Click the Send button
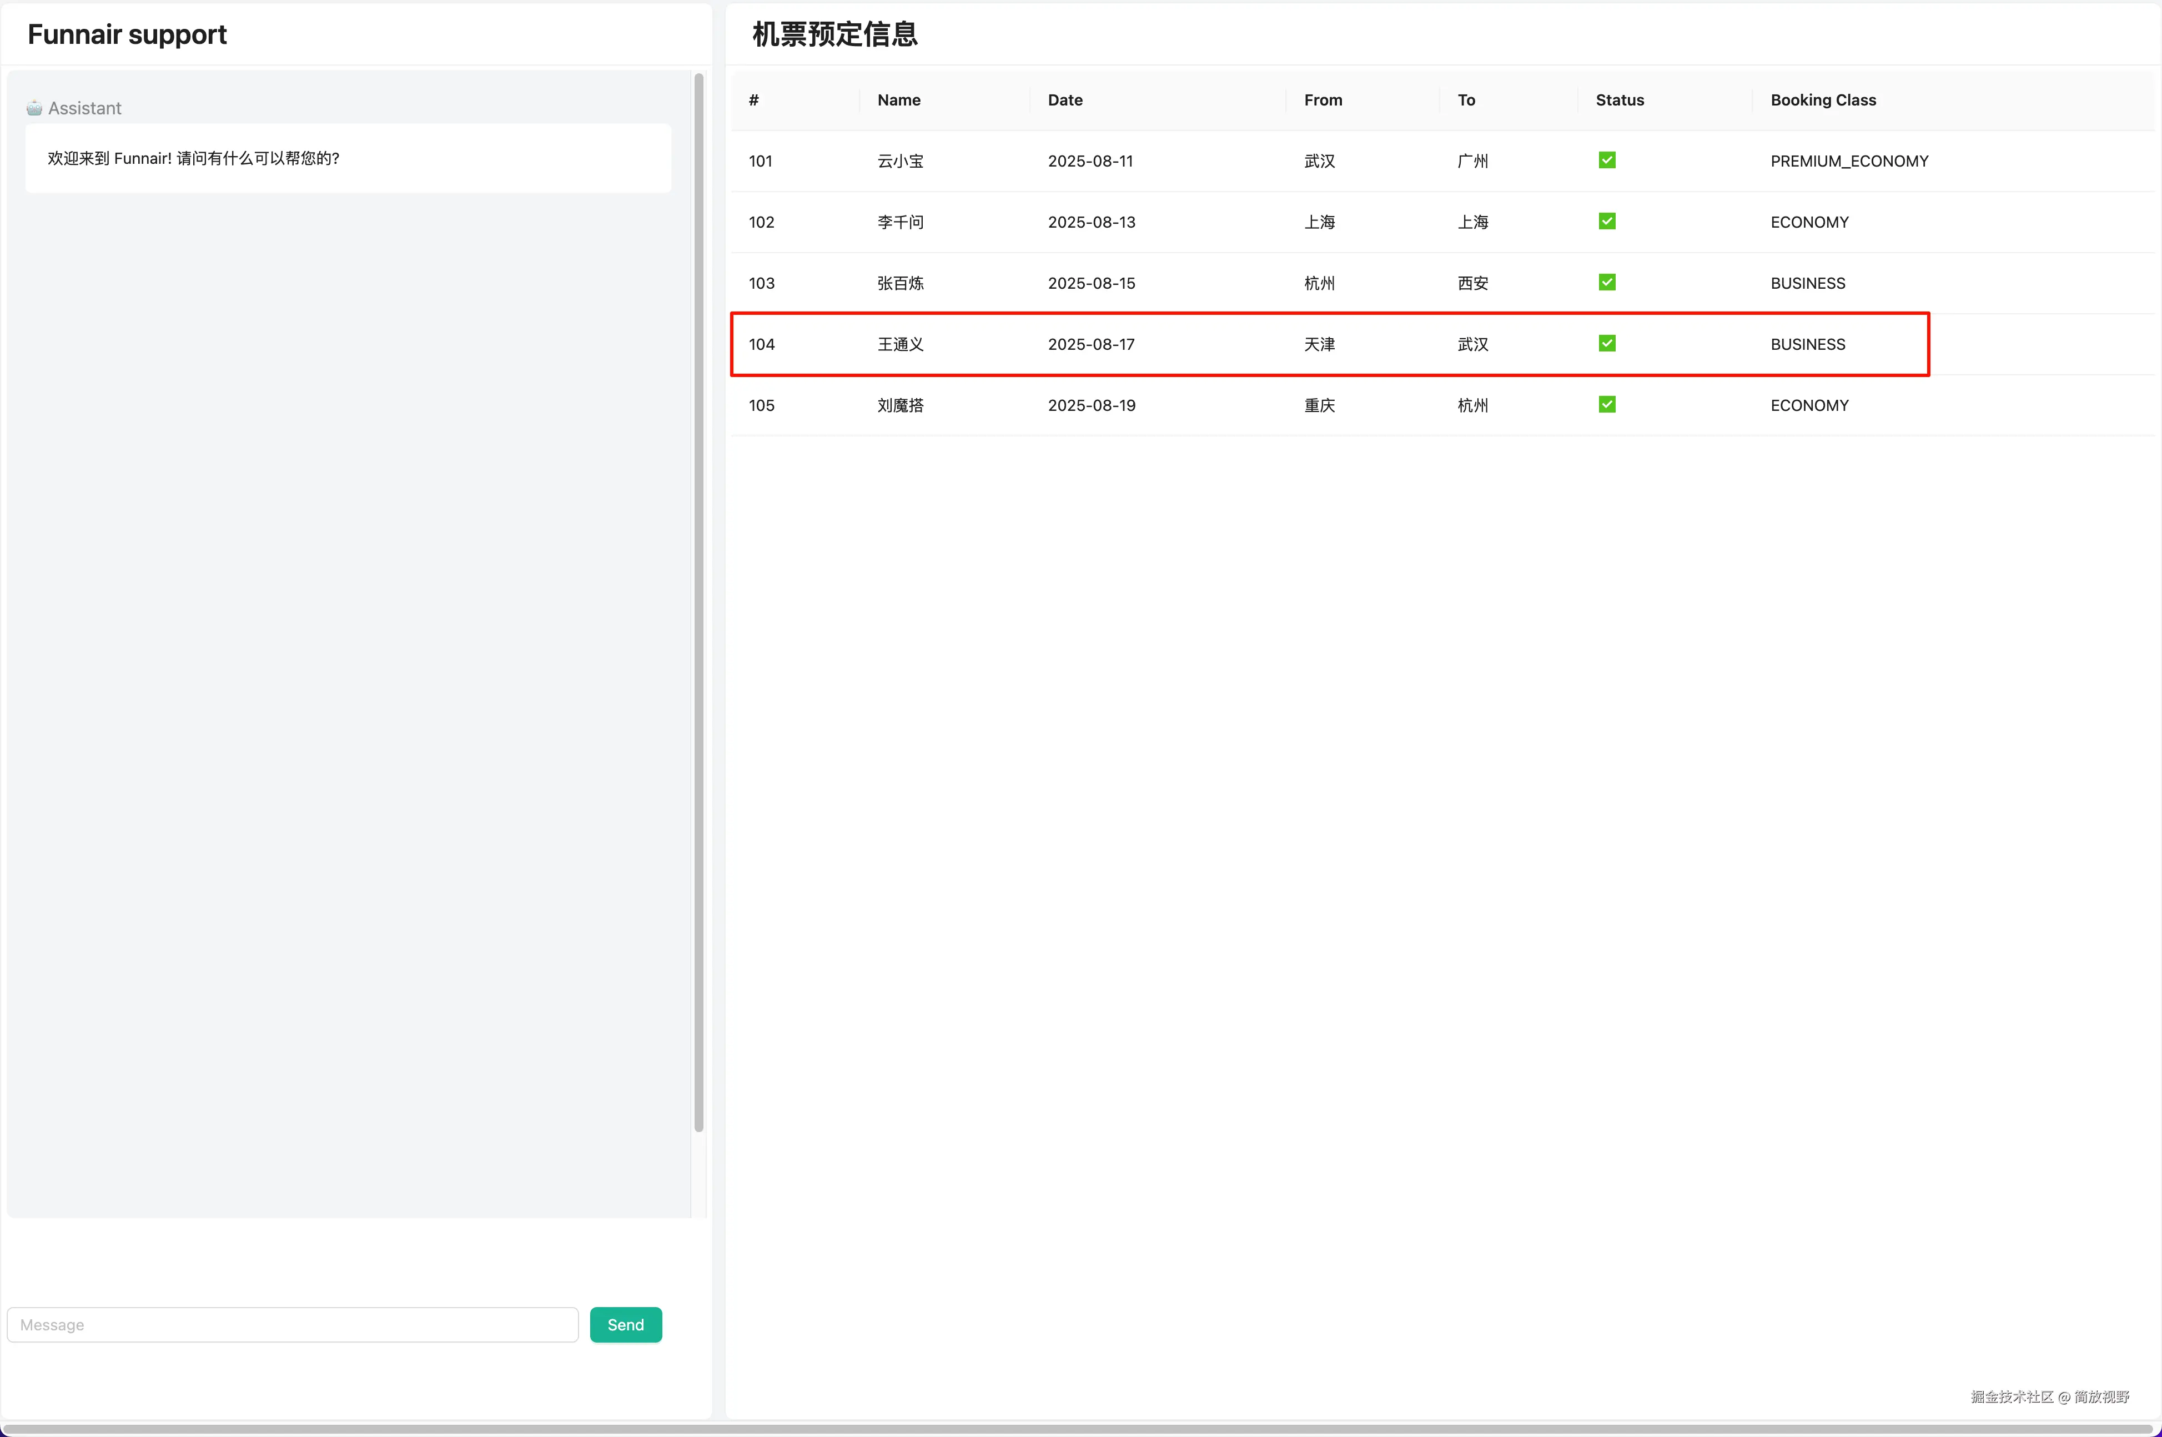This screenshot has height=1437, width=2162. coord(626,1324)
